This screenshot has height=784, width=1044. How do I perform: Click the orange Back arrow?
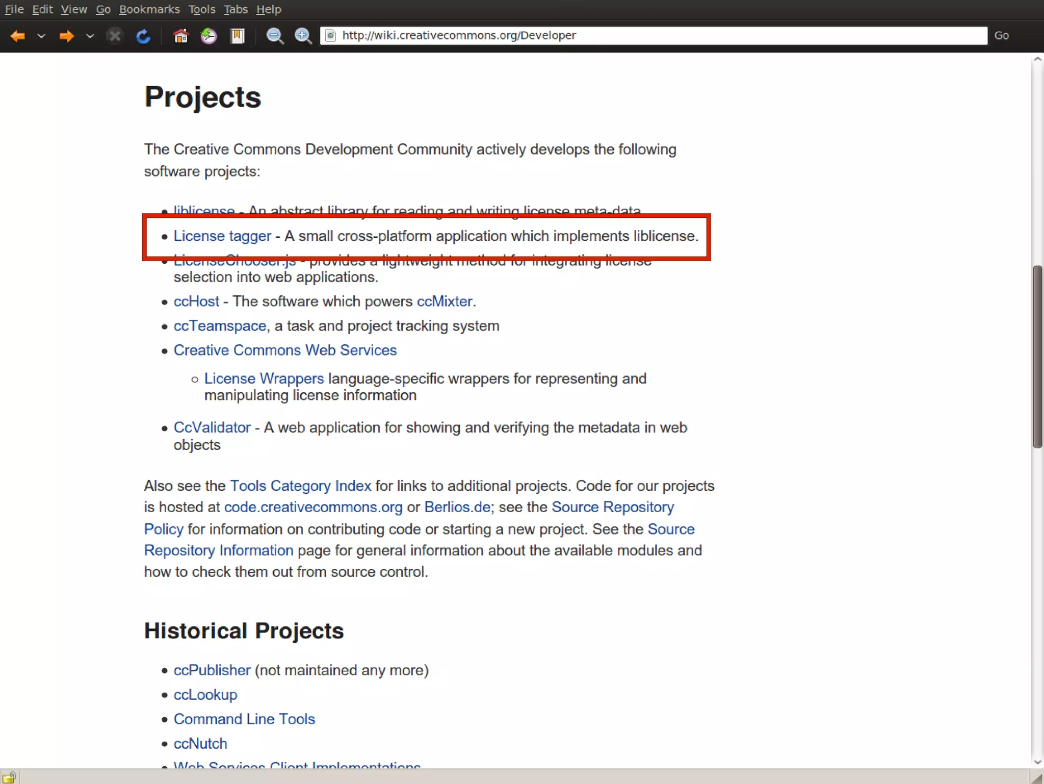tap(18, 36)
